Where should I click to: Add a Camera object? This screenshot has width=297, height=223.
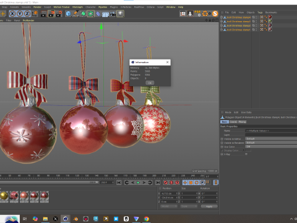click(x=113, y=14)
